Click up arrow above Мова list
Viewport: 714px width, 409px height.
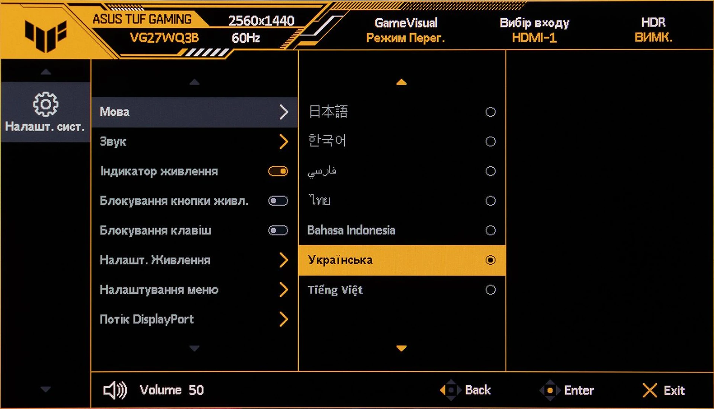(x=194, y=82)
